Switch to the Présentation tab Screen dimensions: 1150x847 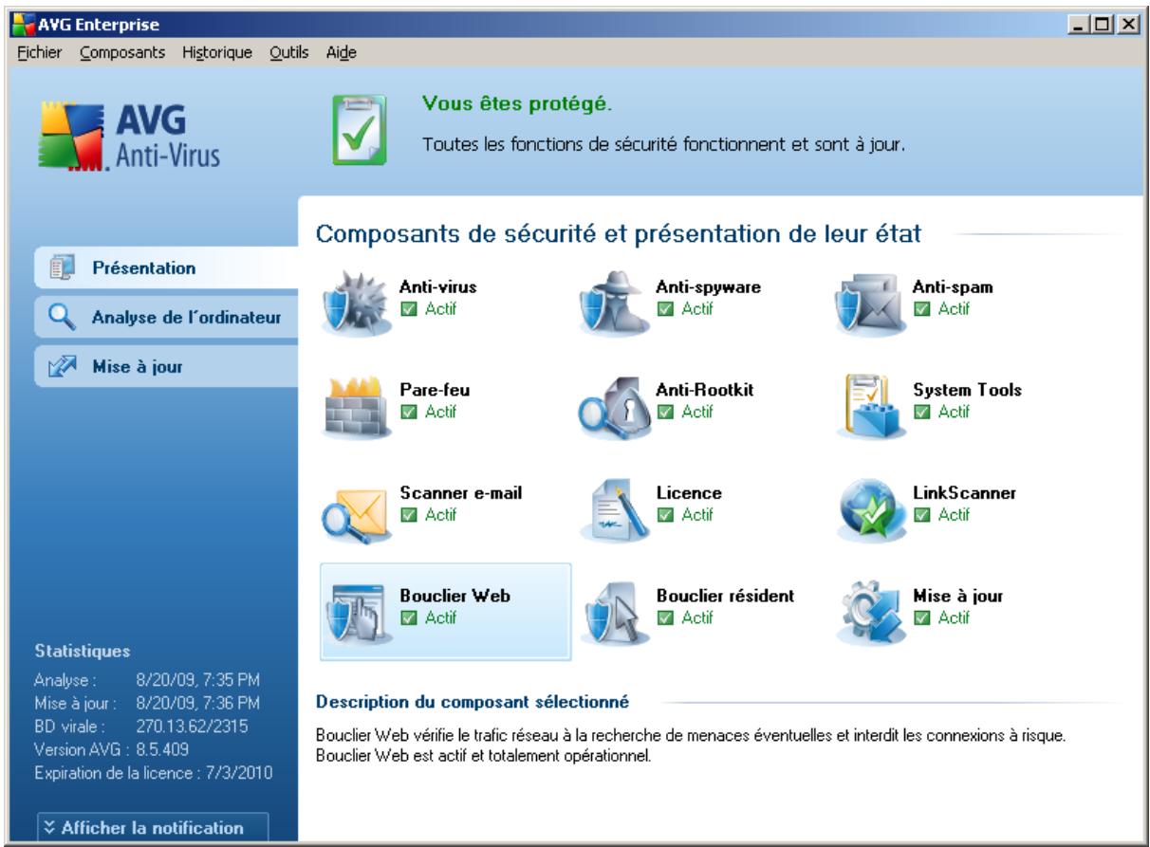pyautogui.click(x=166, y=268)
